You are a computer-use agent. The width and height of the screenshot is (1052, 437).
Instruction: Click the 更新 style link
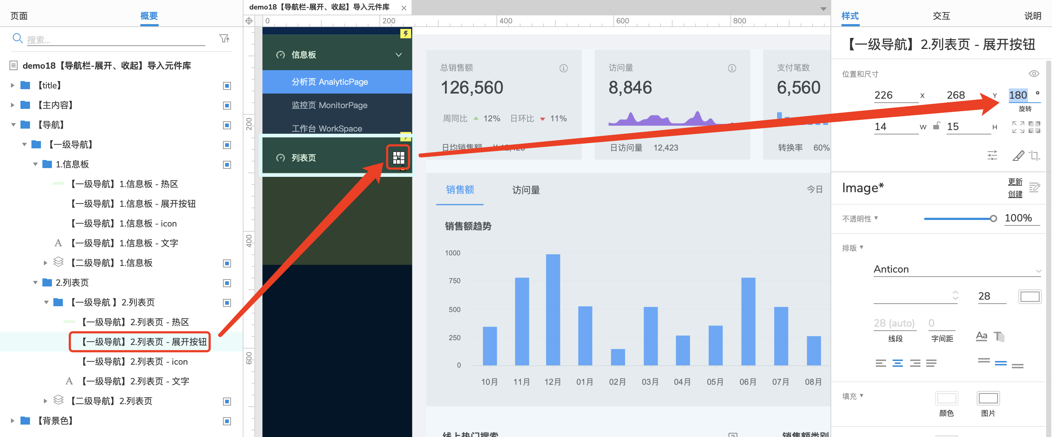click(x=1015, y=182)
